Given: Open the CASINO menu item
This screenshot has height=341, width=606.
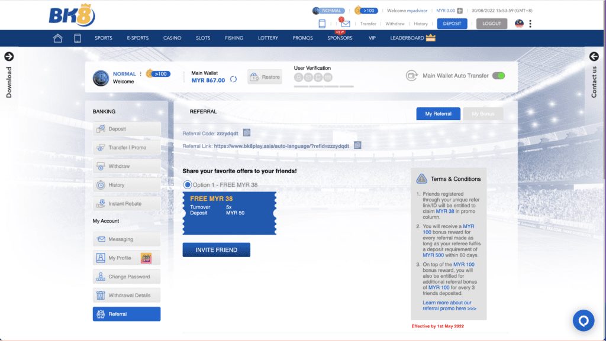Looking at the screenshot, I should tap(172, 38).
